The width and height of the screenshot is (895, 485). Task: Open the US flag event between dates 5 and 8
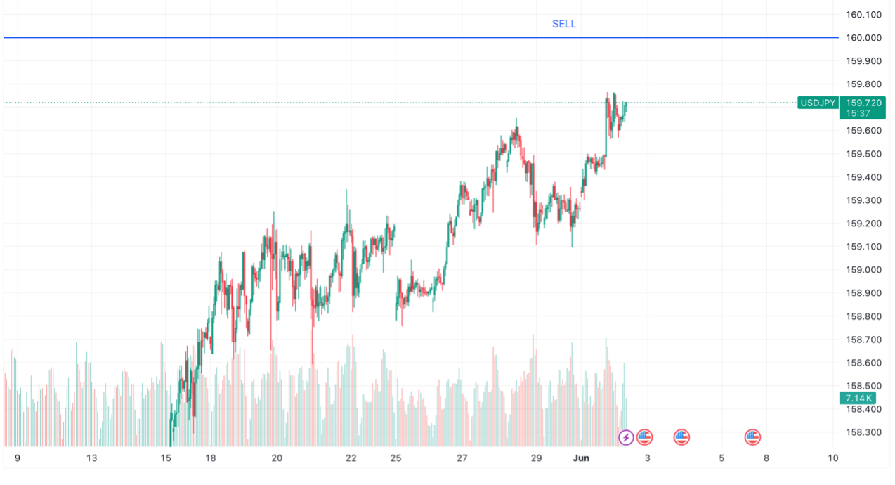click(x=753, y=438)
